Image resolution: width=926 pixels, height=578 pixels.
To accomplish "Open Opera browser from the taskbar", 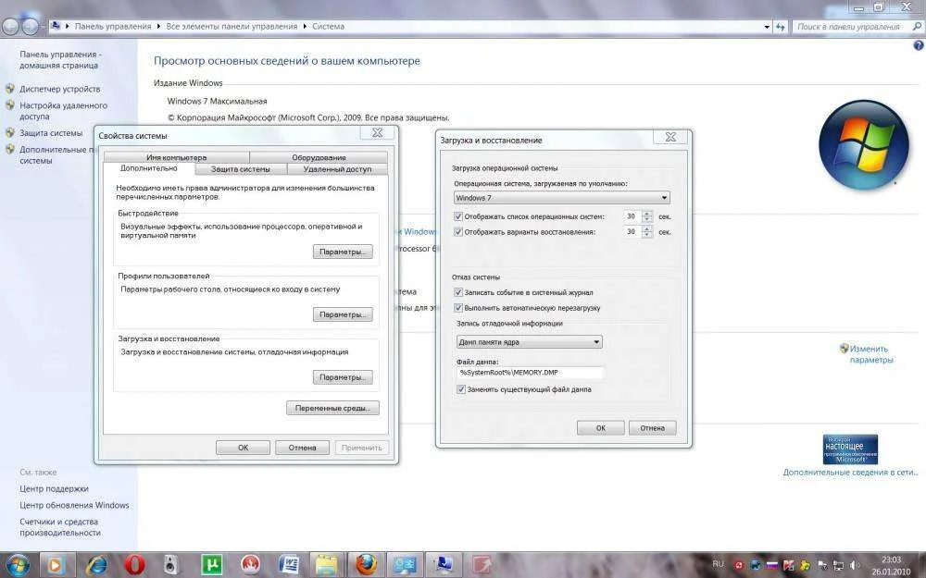I will pyautogui.click(x=134, y=565).
